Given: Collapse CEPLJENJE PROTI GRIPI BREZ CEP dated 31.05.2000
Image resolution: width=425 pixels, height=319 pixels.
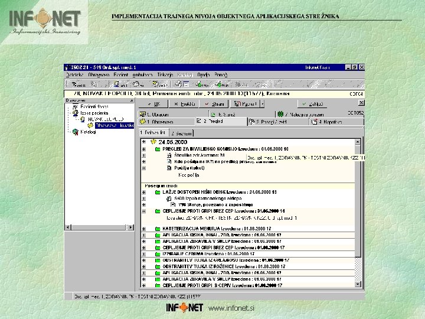Looking at the screenshot, I should click(144, 211).
